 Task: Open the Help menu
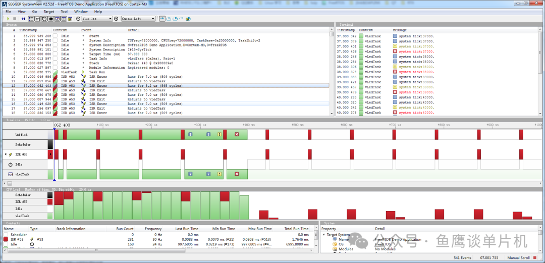[98, 12]
